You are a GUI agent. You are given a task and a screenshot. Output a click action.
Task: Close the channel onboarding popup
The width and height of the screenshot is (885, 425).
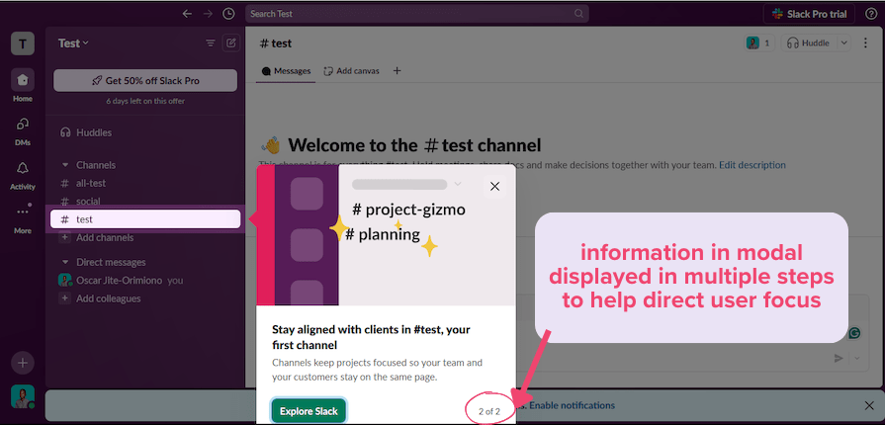(x=494, y=186)
